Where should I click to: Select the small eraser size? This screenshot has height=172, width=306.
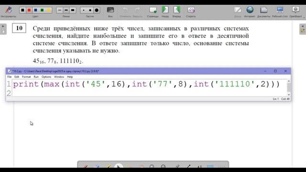84,10
